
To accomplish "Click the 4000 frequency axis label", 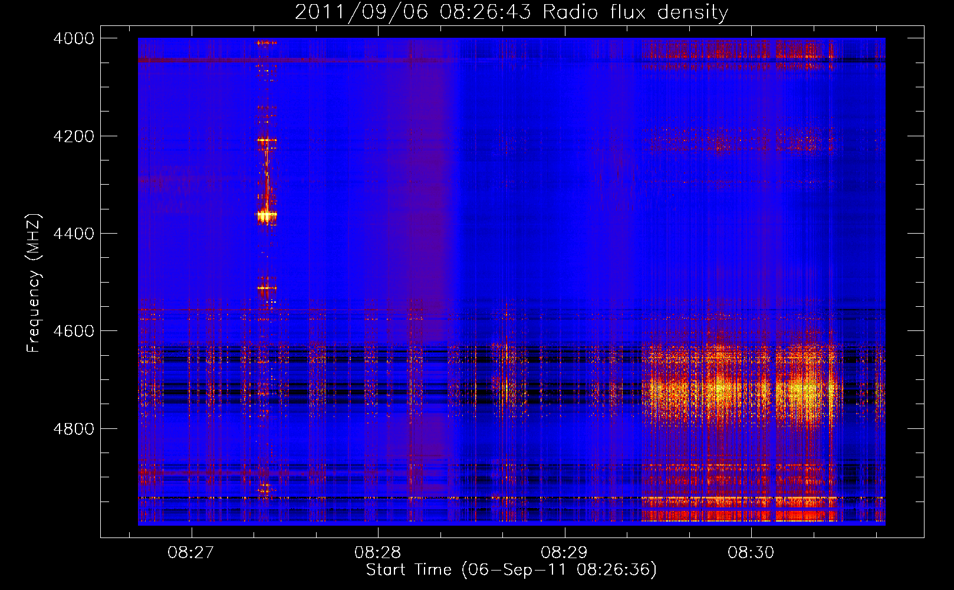I will 74,38.
